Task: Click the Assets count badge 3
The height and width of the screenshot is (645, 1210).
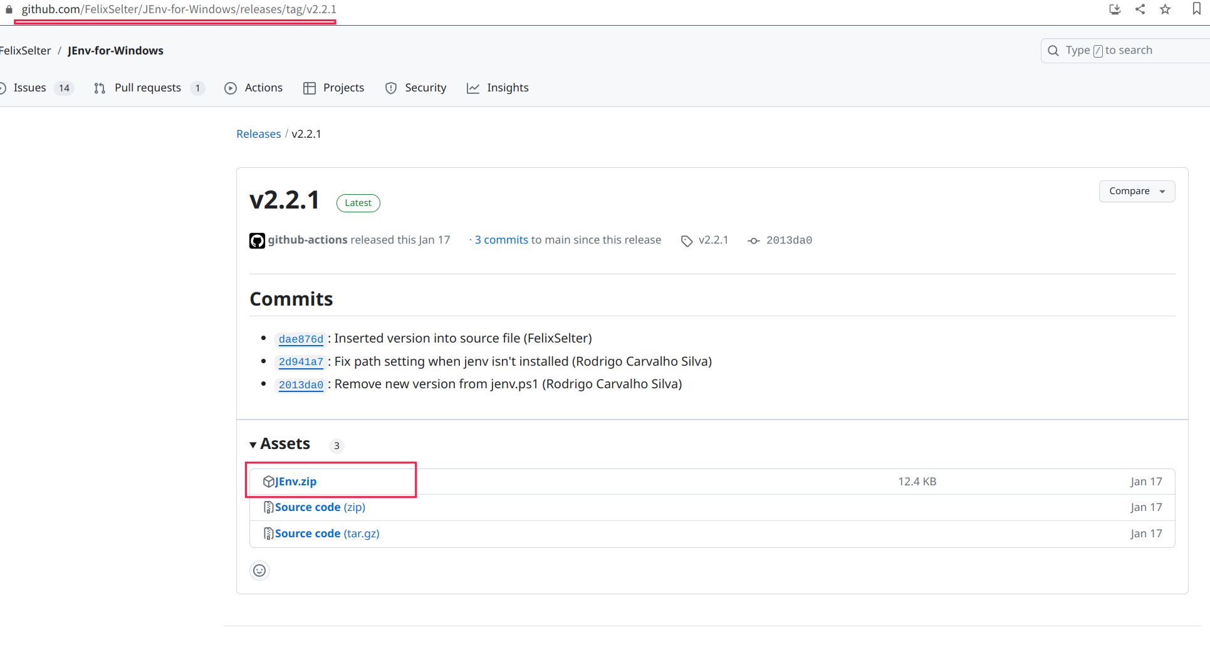Action: (336, 446)
